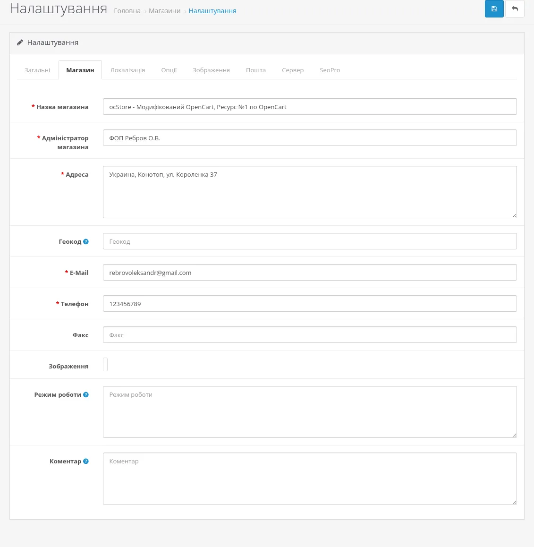
Task: Open the Локалізація tab
Action: click(x=127, y=70)
